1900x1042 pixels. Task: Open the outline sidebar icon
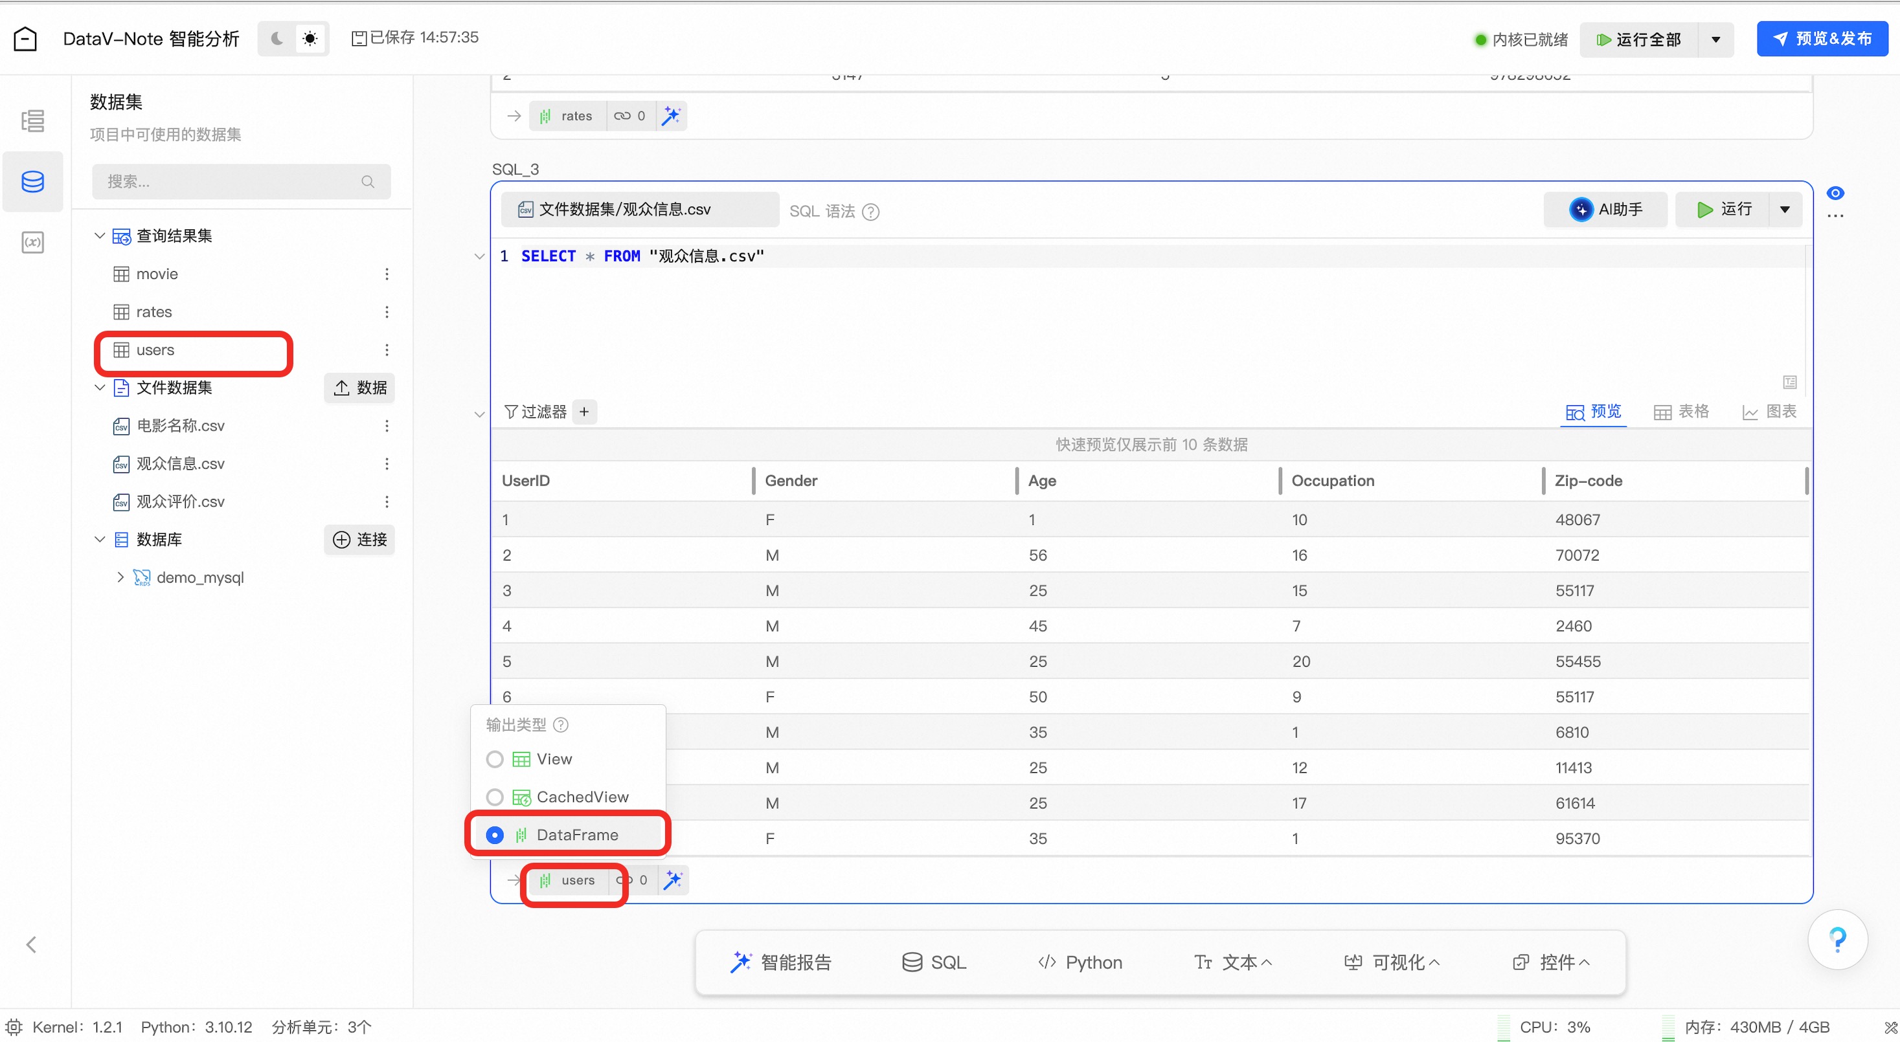[32, 120]
